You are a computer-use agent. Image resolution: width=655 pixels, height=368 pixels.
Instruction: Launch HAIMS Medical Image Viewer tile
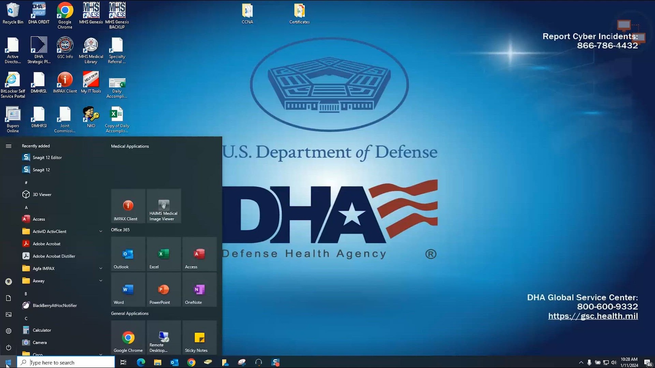tap(164, 206)
